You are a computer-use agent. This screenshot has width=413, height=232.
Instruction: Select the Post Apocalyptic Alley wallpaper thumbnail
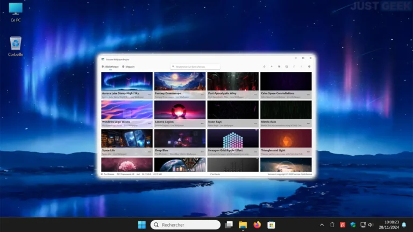(x=233, y=81)
